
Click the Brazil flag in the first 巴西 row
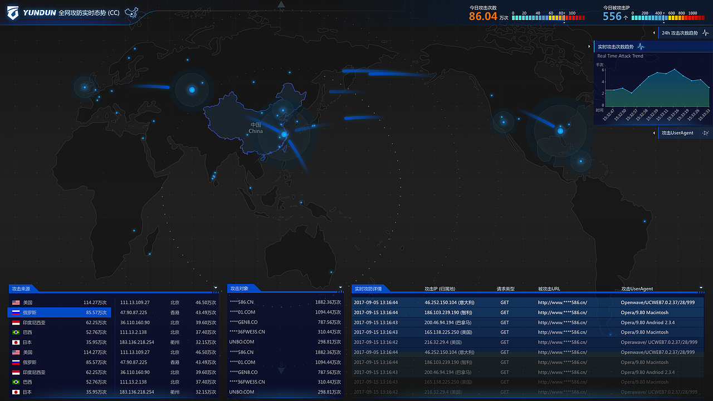pyautogui.click(x=16, y=332)
